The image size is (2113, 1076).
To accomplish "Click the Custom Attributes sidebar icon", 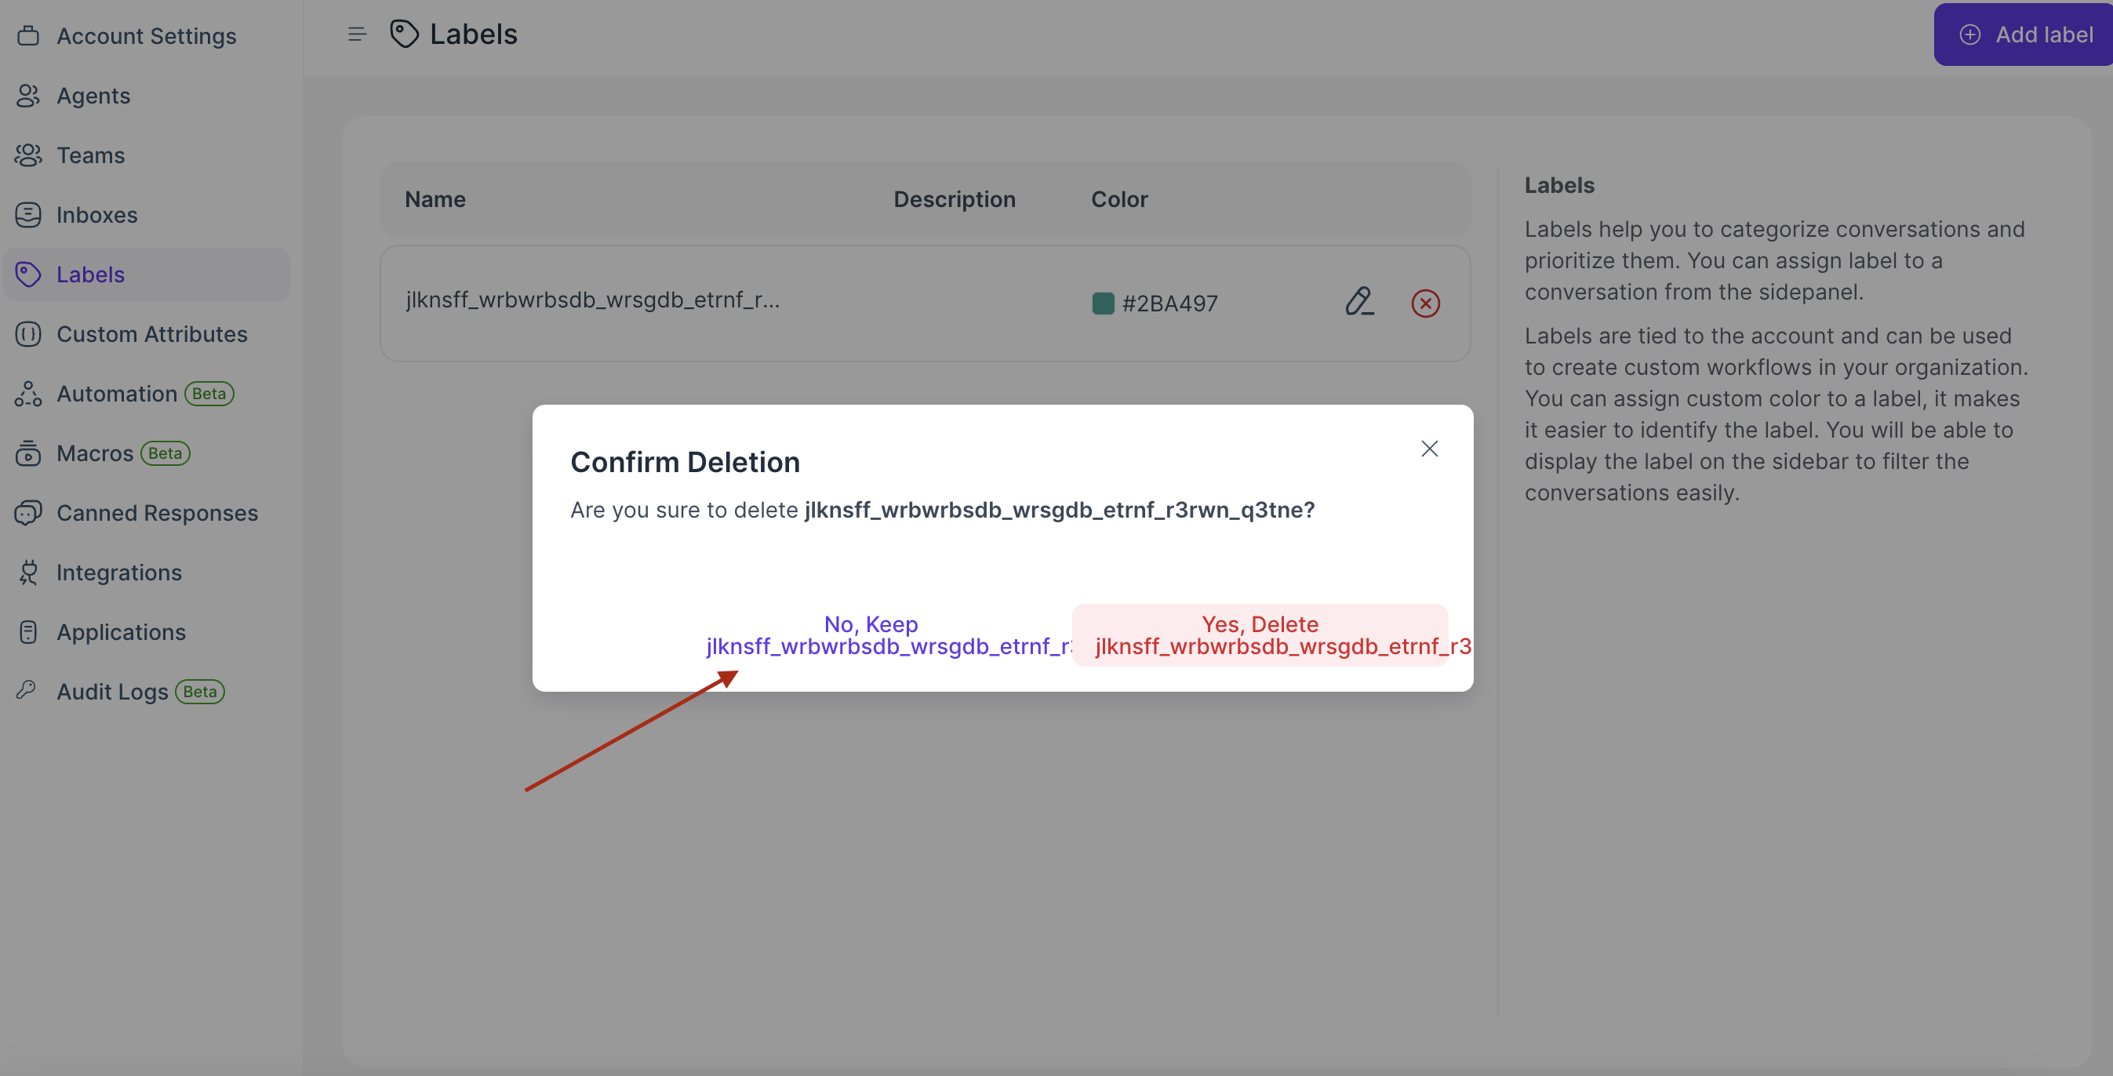I will pyautogui.click(x=28, y=334).
